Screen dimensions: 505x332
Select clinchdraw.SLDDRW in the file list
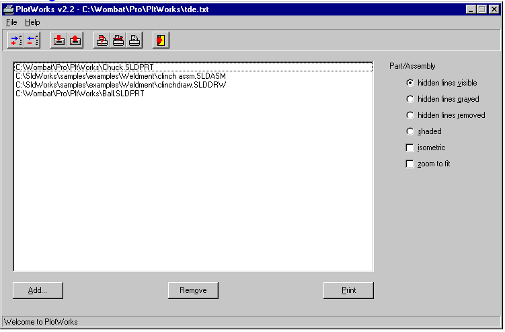click(x=193, y=85)
